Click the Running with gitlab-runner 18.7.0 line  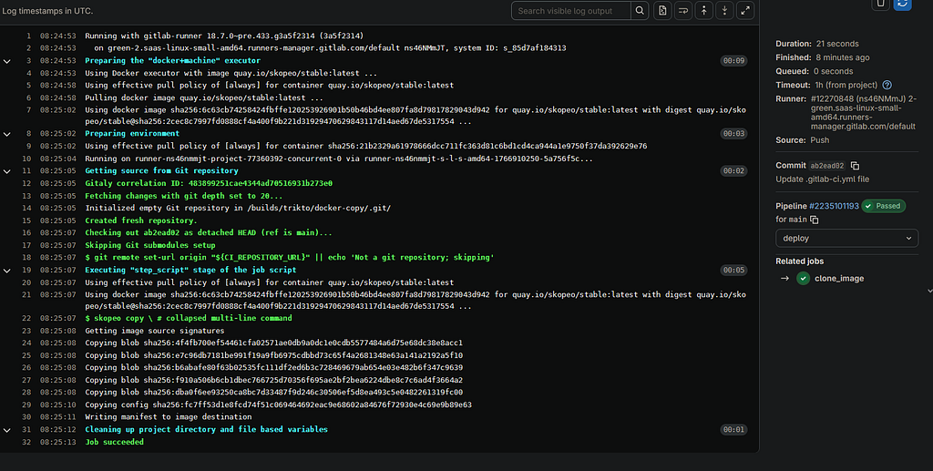click(224, 36)
